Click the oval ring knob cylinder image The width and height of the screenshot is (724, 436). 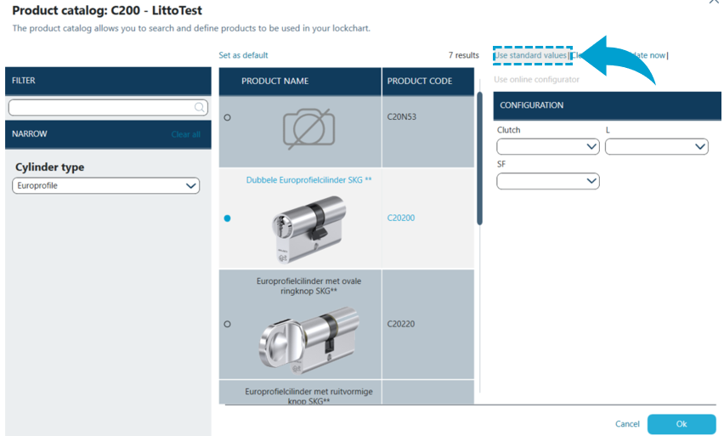[308, 337]
